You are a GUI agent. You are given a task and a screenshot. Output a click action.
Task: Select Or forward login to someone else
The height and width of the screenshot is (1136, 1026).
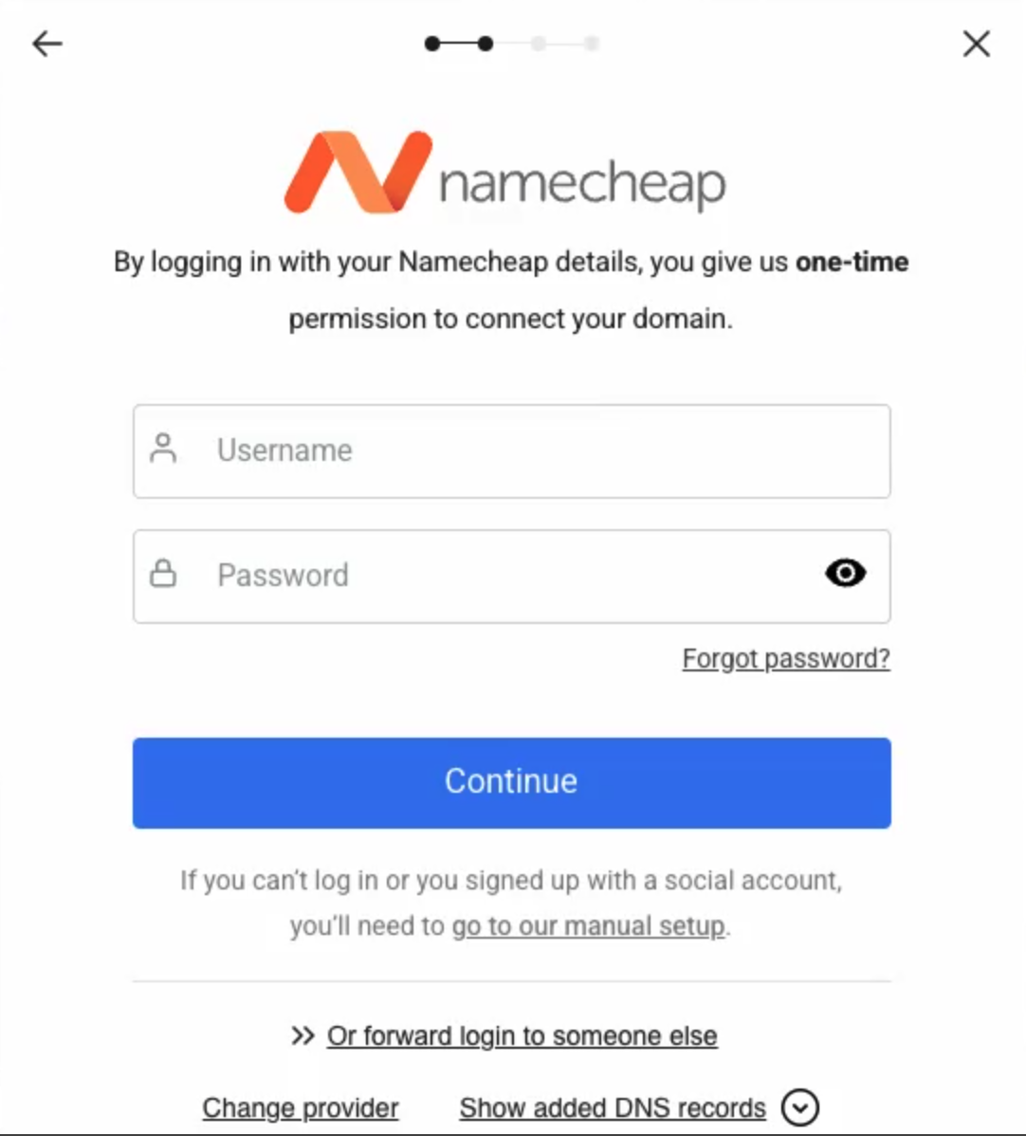click(522, 1036)
